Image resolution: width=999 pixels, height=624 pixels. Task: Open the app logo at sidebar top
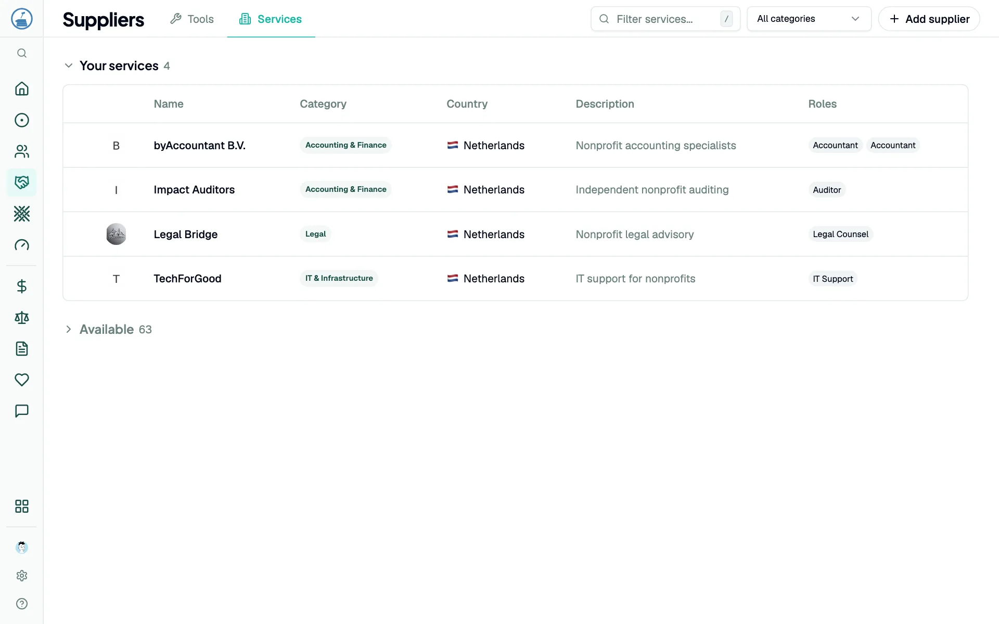pyautogui.click(x=22, y=19)
